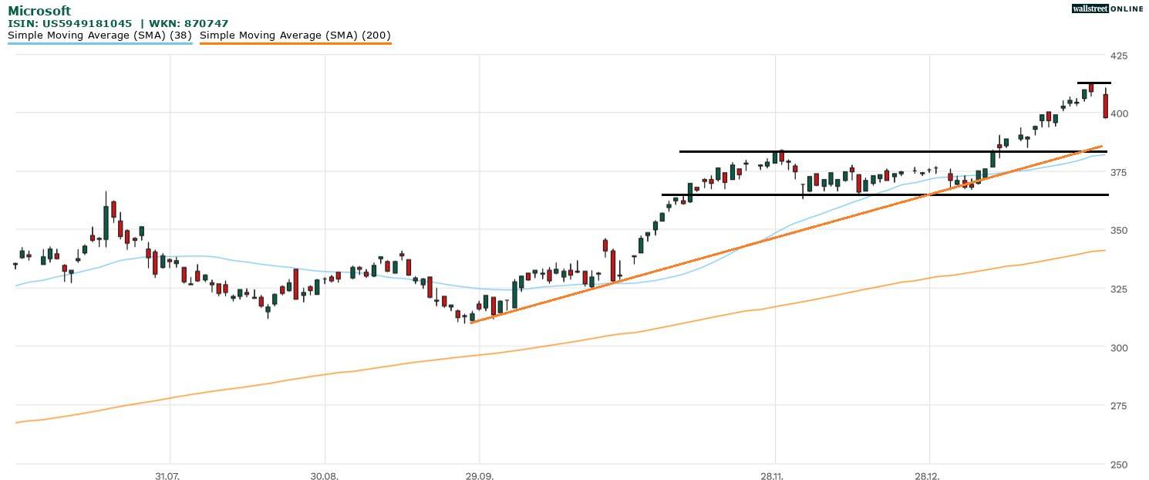Toggle the SMA (38) legend entry
Image resolution: width=1149 pixels, height=480 pixels.
click(99, 35)
